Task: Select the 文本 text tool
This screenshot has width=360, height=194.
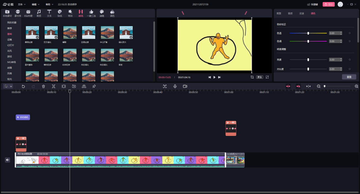Action: [x=49, y=13]
